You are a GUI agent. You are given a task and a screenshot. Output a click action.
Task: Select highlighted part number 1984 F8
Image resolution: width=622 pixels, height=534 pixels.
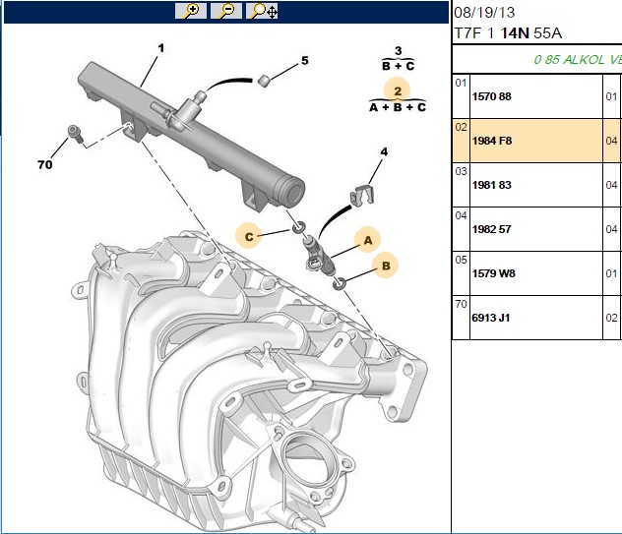coord(492,141)
